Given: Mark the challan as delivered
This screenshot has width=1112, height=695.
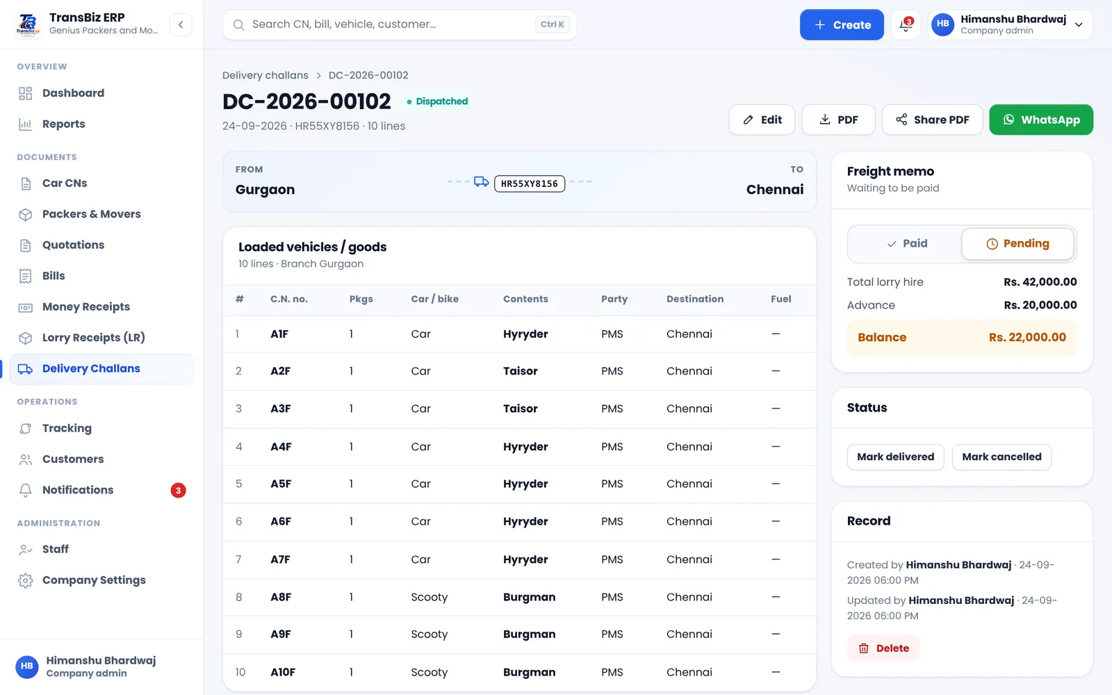Looking at the screenshot, I should pyautogui.click(x=895, y=457).
